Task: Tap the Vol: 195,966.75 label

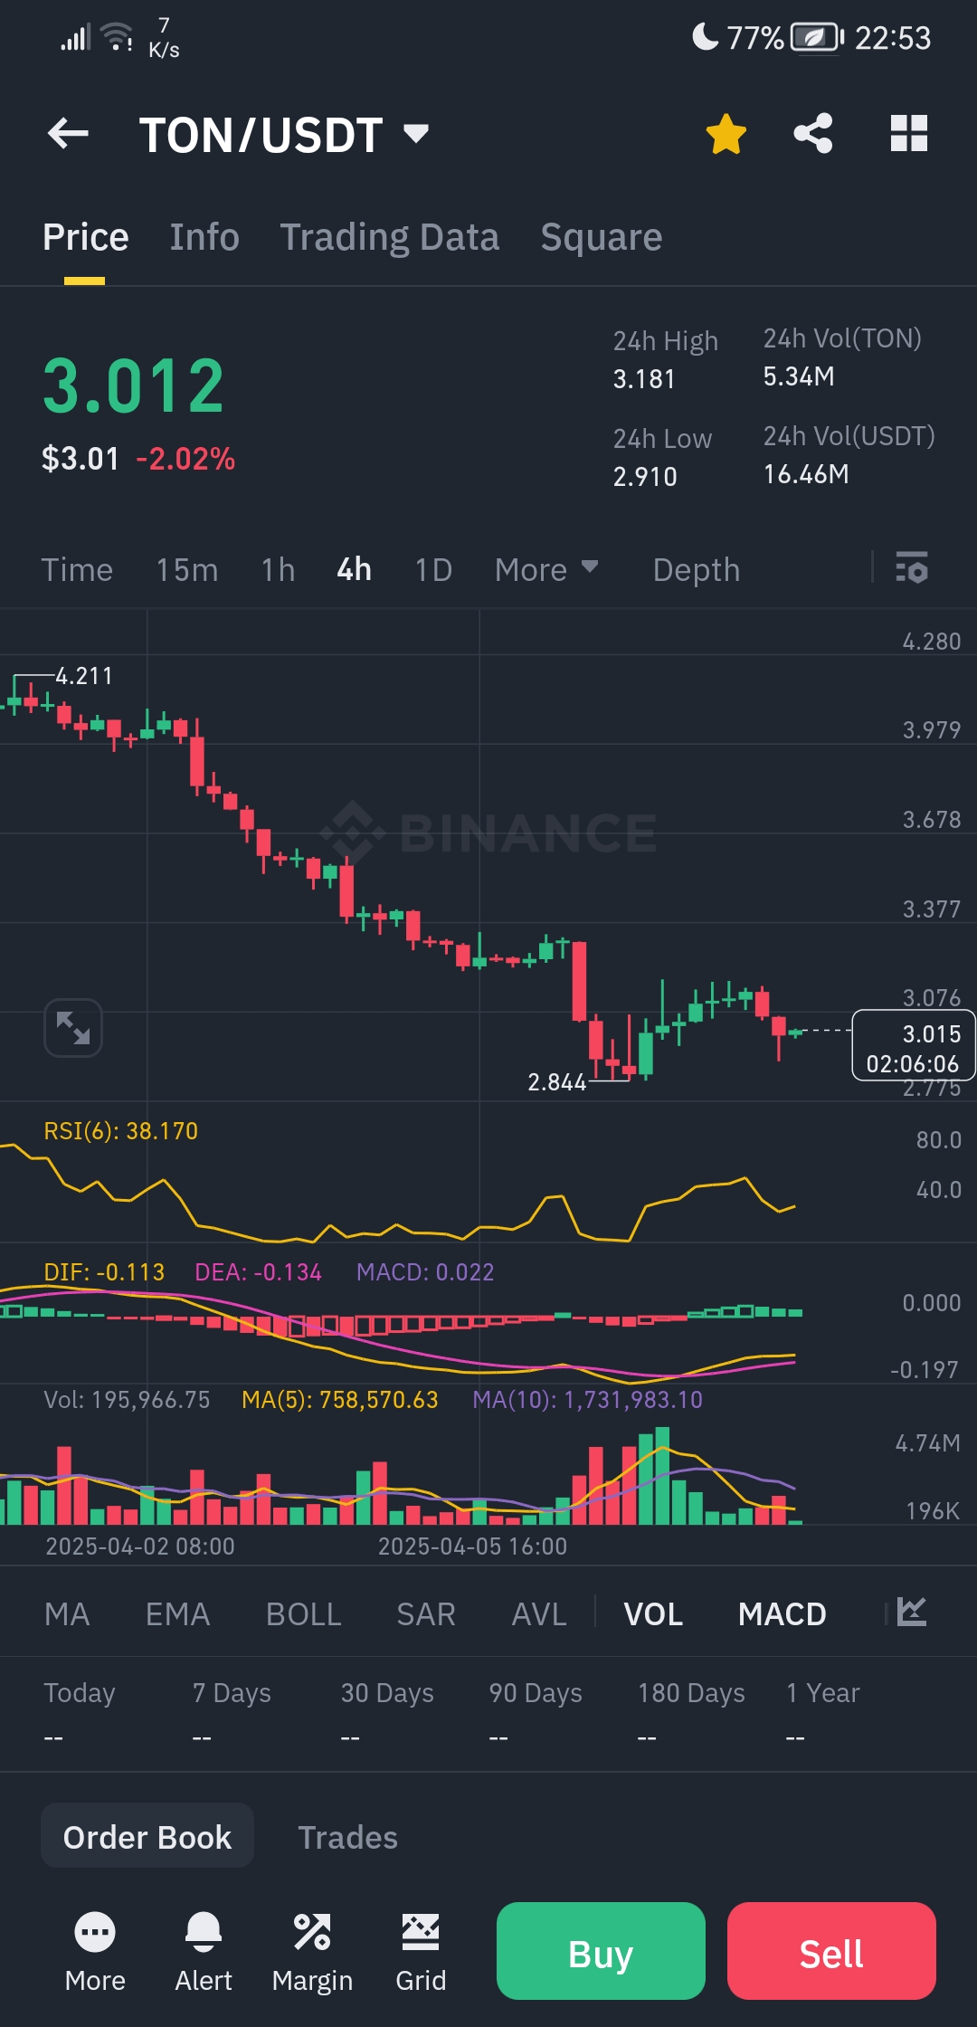Action: (127, 1400)
